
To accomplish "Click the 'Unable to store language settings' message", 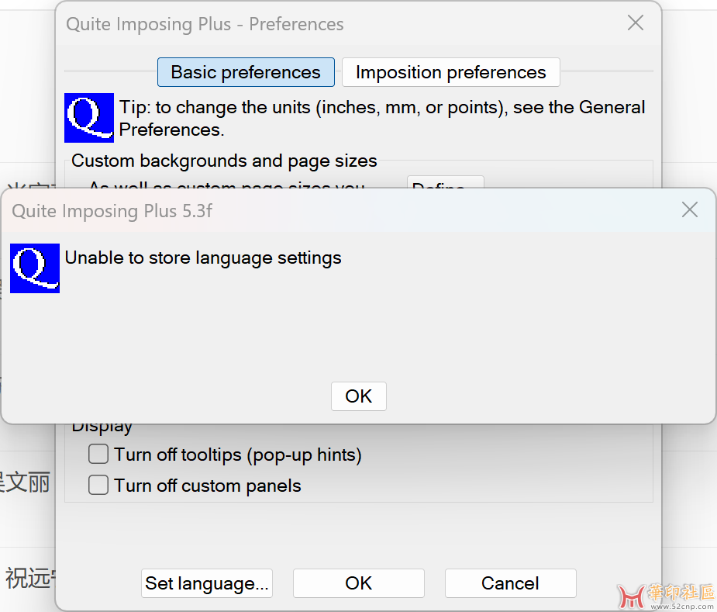I will point(203,258).
